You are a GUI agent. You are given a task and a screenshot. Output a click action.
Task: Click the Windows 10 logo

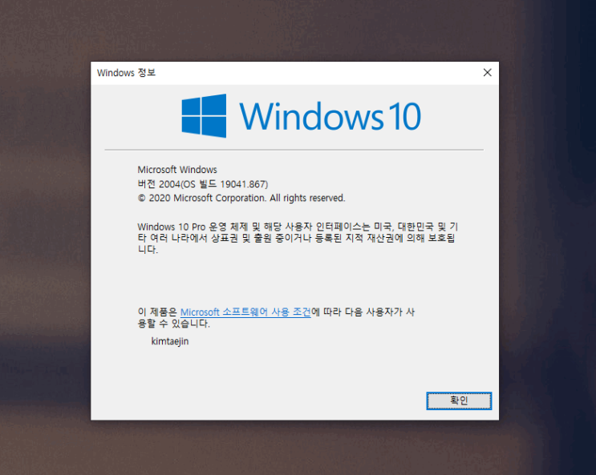click(301, 116)
